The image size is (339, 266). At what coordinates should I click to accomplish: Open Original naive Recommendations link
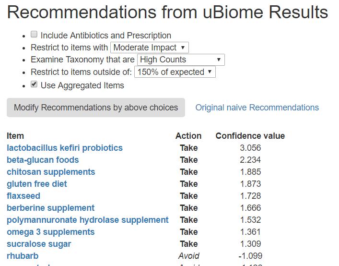pos(257,108)
